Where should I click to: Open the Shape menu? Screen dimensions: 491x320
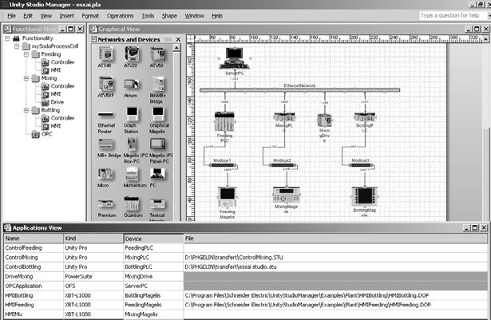pyautogui.click(x=169, y=16)
